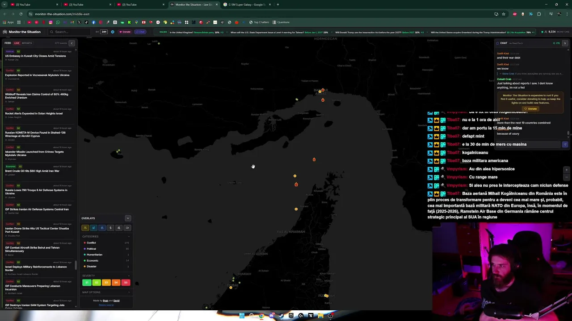Bookmark this page with star icon
572x321 pixels.
click(504, 14)
